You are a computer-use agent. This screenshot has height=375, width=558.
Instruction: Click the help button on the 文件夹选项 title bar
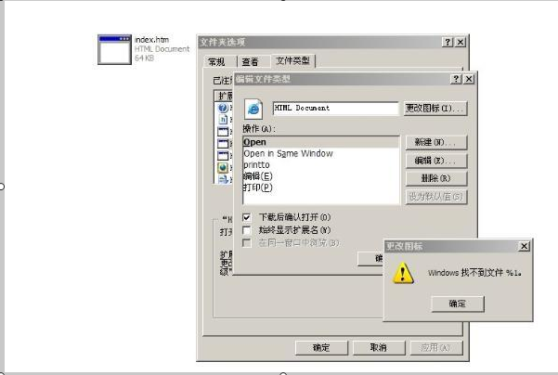pos(448,43)
